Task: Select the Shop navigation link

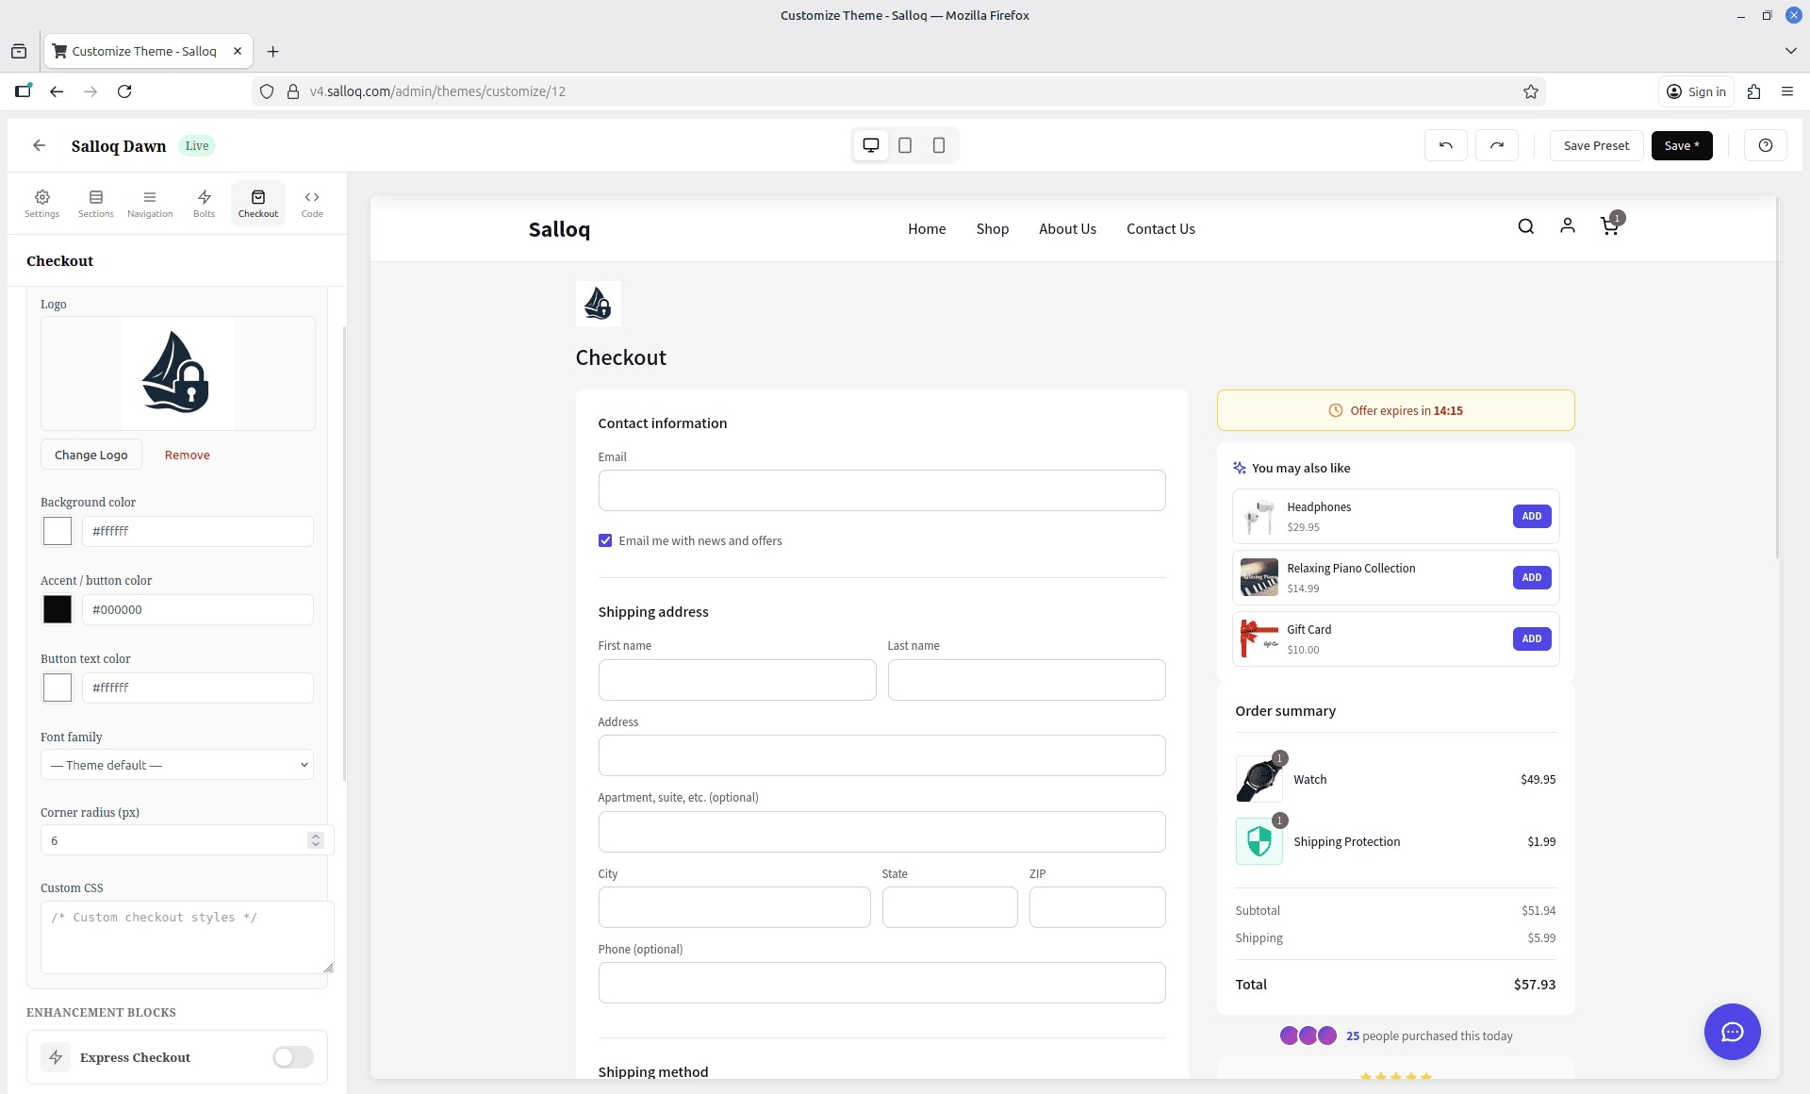Action: pyautogui.click(x=992, y=228)
